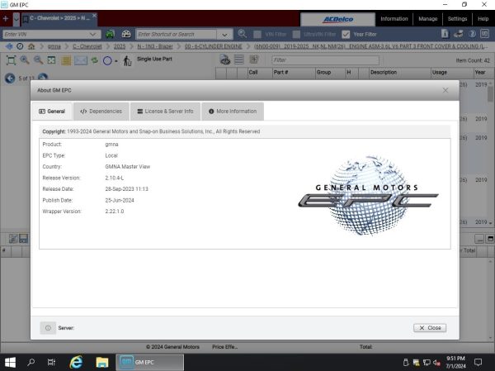
Task: Click the C - Chevrolet breadcrumb link
Action: (87, 46)
